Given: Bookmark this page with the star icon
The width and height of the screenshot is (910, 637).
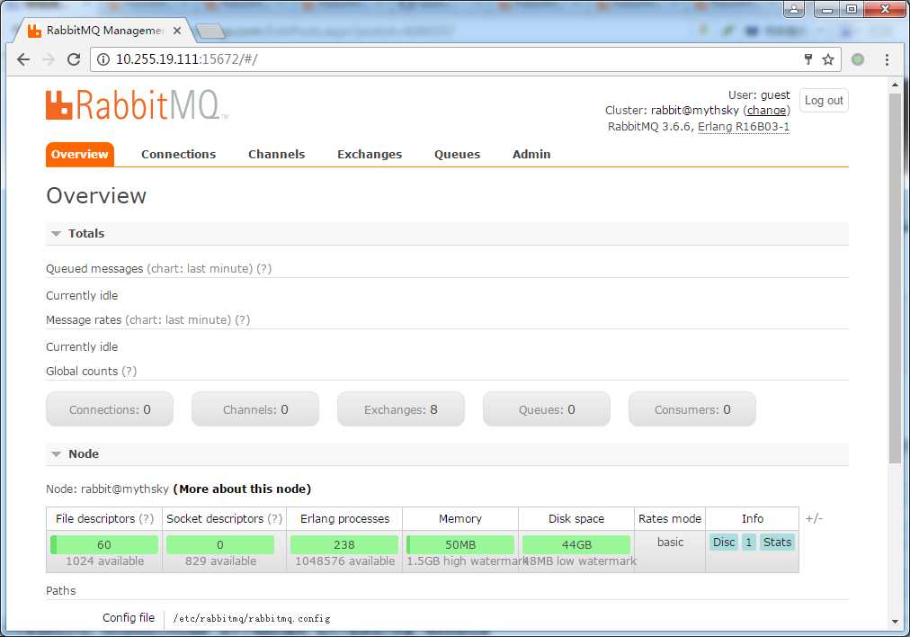Looking at the screenshot, I should (828, 59).
